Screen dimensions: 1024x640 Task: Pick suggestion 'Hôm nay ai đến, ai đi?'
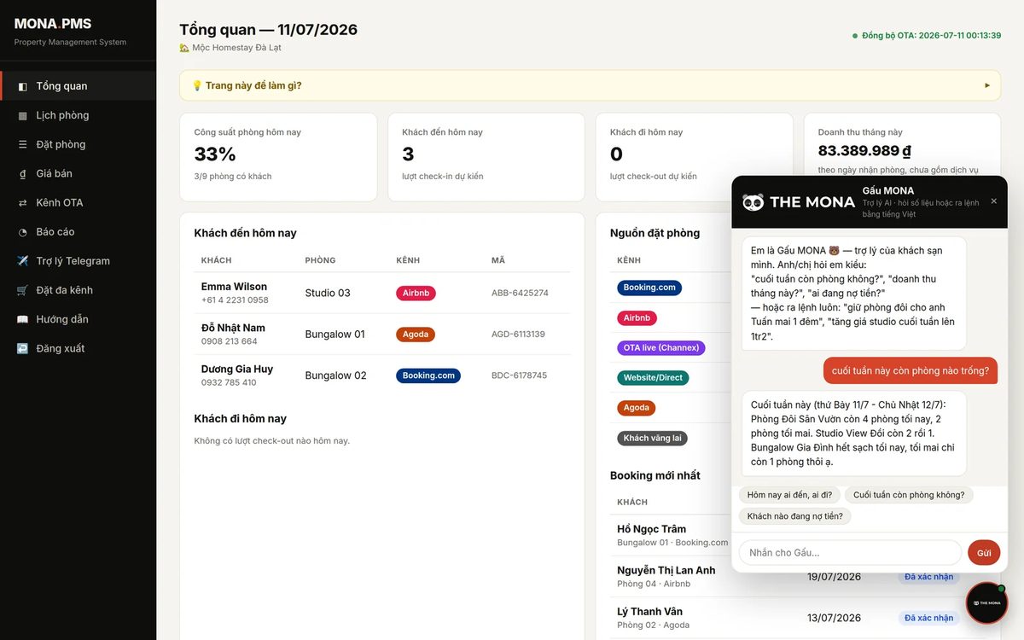[x=789, y=495]
